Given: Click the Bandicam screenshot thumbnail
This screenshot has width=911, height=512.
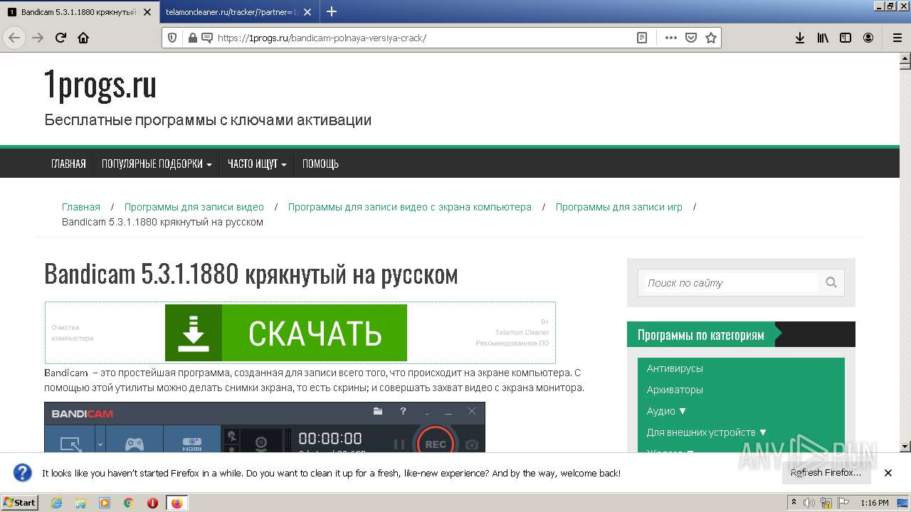Looking at the screenshot, I should [265, 427].
